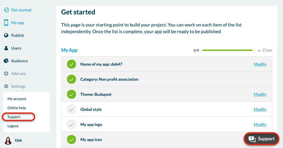Click the 9/9 progress bar
The width and height of the screenshot is (283, 148).
click(227, 50)
